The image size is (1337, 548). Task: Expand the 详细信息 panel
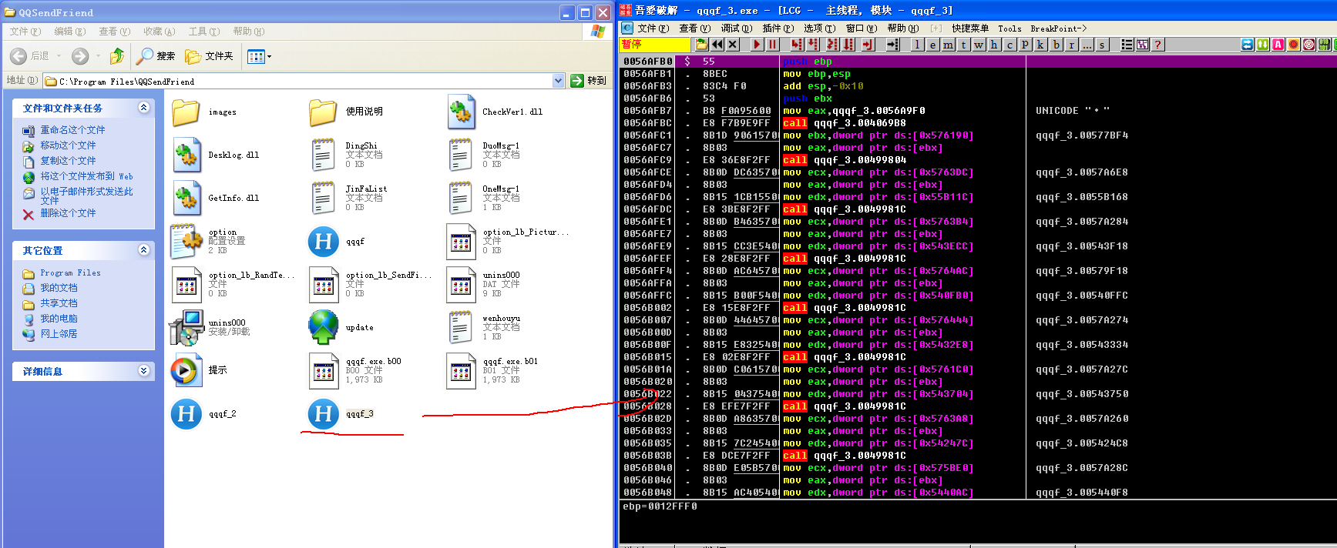pyautogui.click(x=143, y=371)
